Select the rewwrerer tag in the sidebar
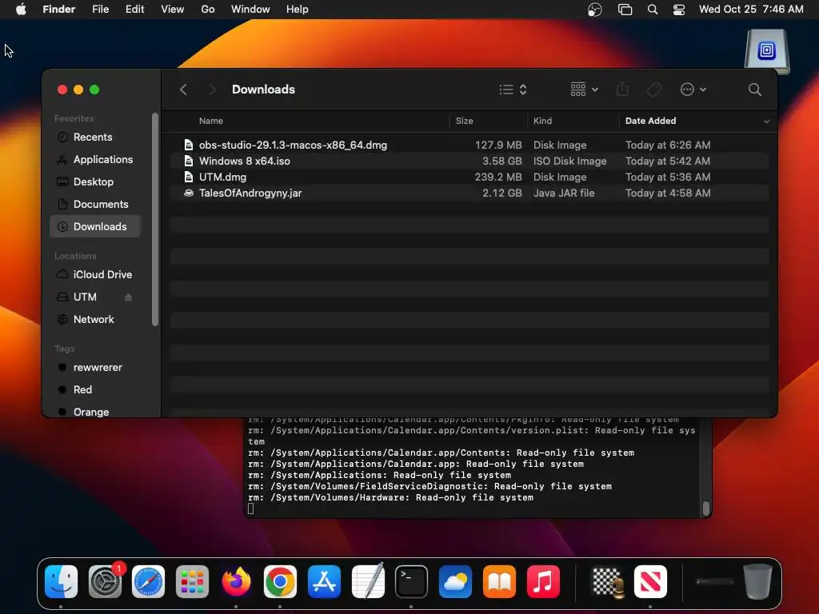 coord(95,368)
